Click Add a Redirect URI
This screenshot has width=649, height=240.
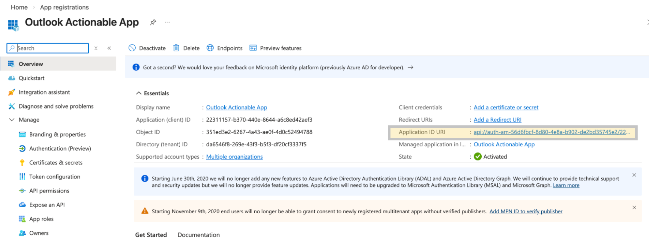[x=498, y=120]
